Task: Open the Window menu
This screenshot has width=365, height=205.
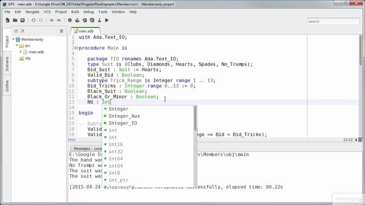Action: tap(118, 12)
